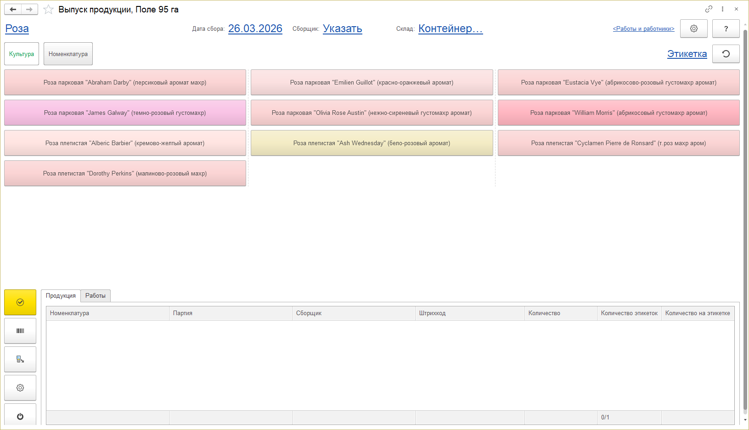
Task: Change the harvest date 26.03.2026
Action: click(255, 28)
